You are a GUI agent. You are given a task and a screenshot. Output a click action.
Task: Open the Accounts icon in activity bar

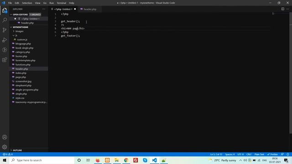click(x=5, y=137)
